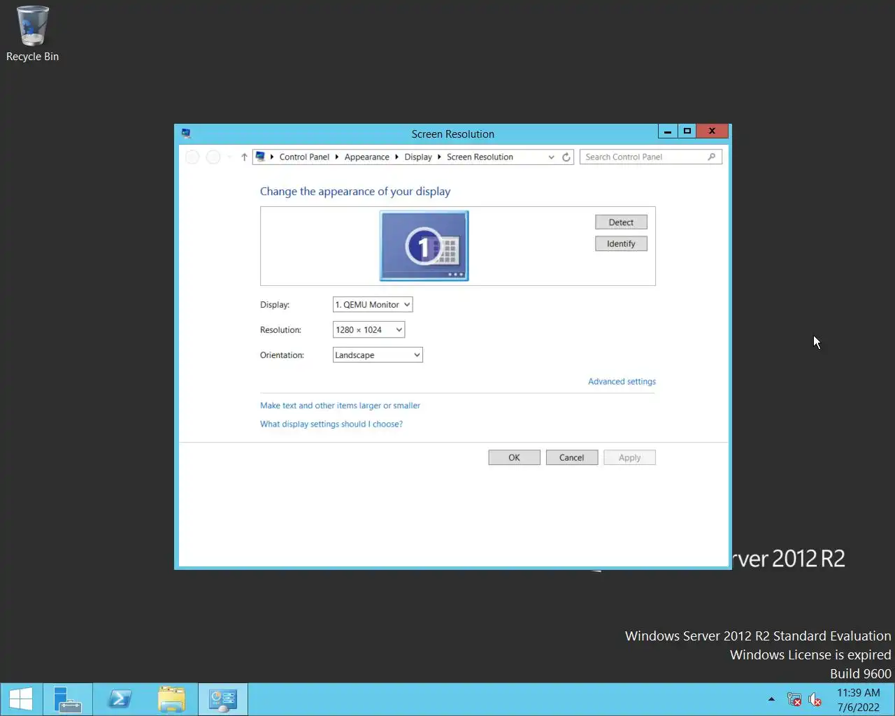Expand address bar history dropdown
This screenshot has height=716, width=895.
(x=552, y=157)
